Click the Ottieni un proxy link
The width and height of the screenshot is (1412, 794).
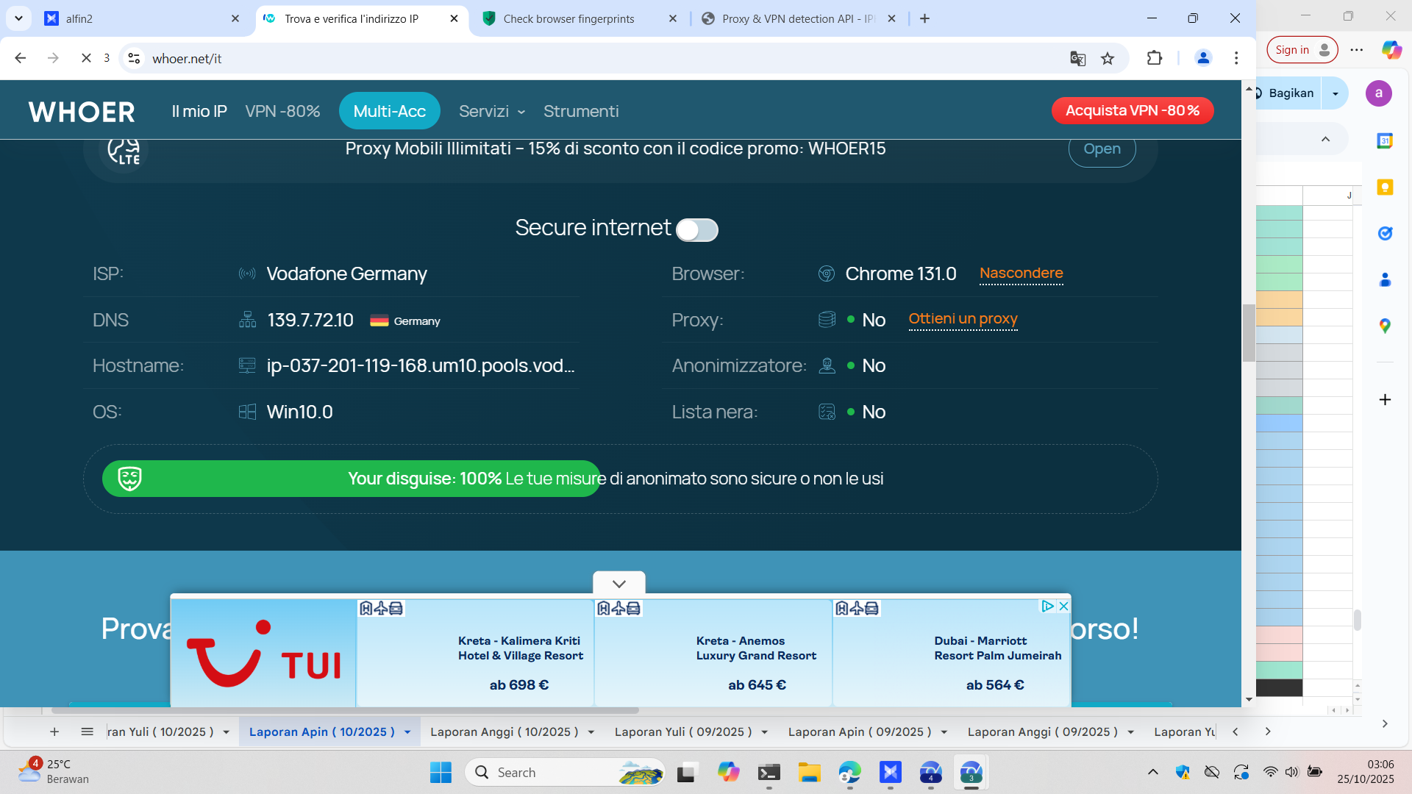[x=963, y=319]
